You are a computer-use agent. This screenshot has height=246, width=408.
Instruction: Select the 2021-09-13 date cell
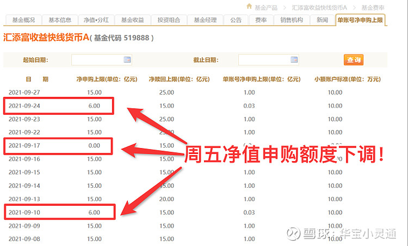24,199
